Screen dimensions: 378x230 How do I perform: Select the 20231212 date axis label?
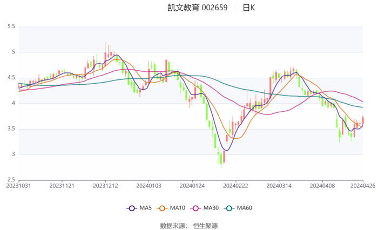point(105,185)
